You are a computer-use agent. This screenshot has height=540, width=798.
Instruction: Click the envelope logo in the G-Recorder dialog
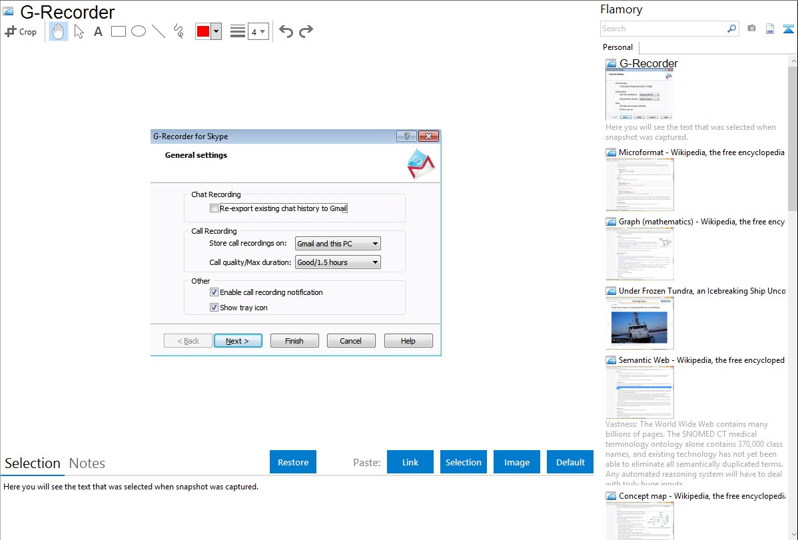pos(421,164)
